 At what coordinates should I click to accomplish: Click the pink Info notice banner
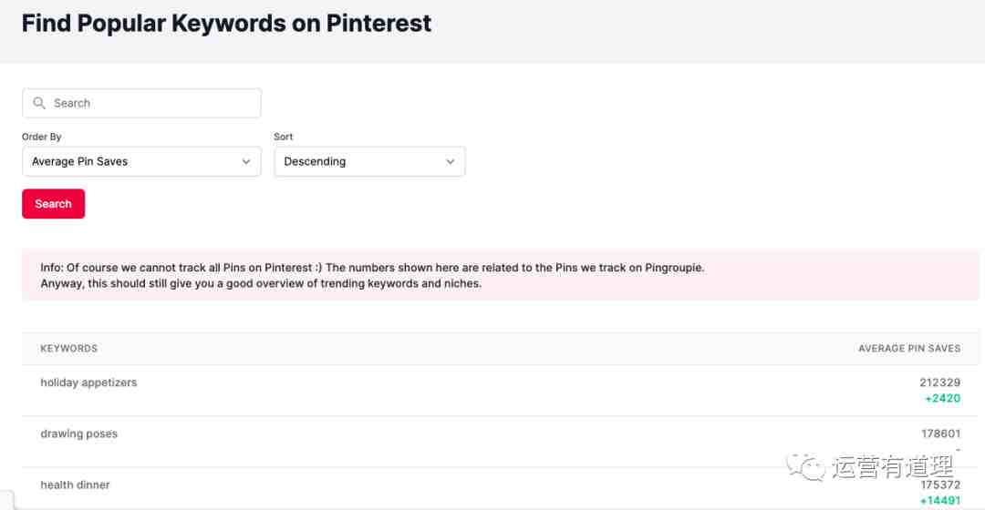500,275
